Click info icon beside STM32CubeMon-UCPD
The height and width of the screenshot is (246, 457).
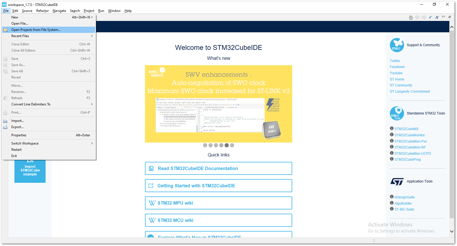click(392, 153)
